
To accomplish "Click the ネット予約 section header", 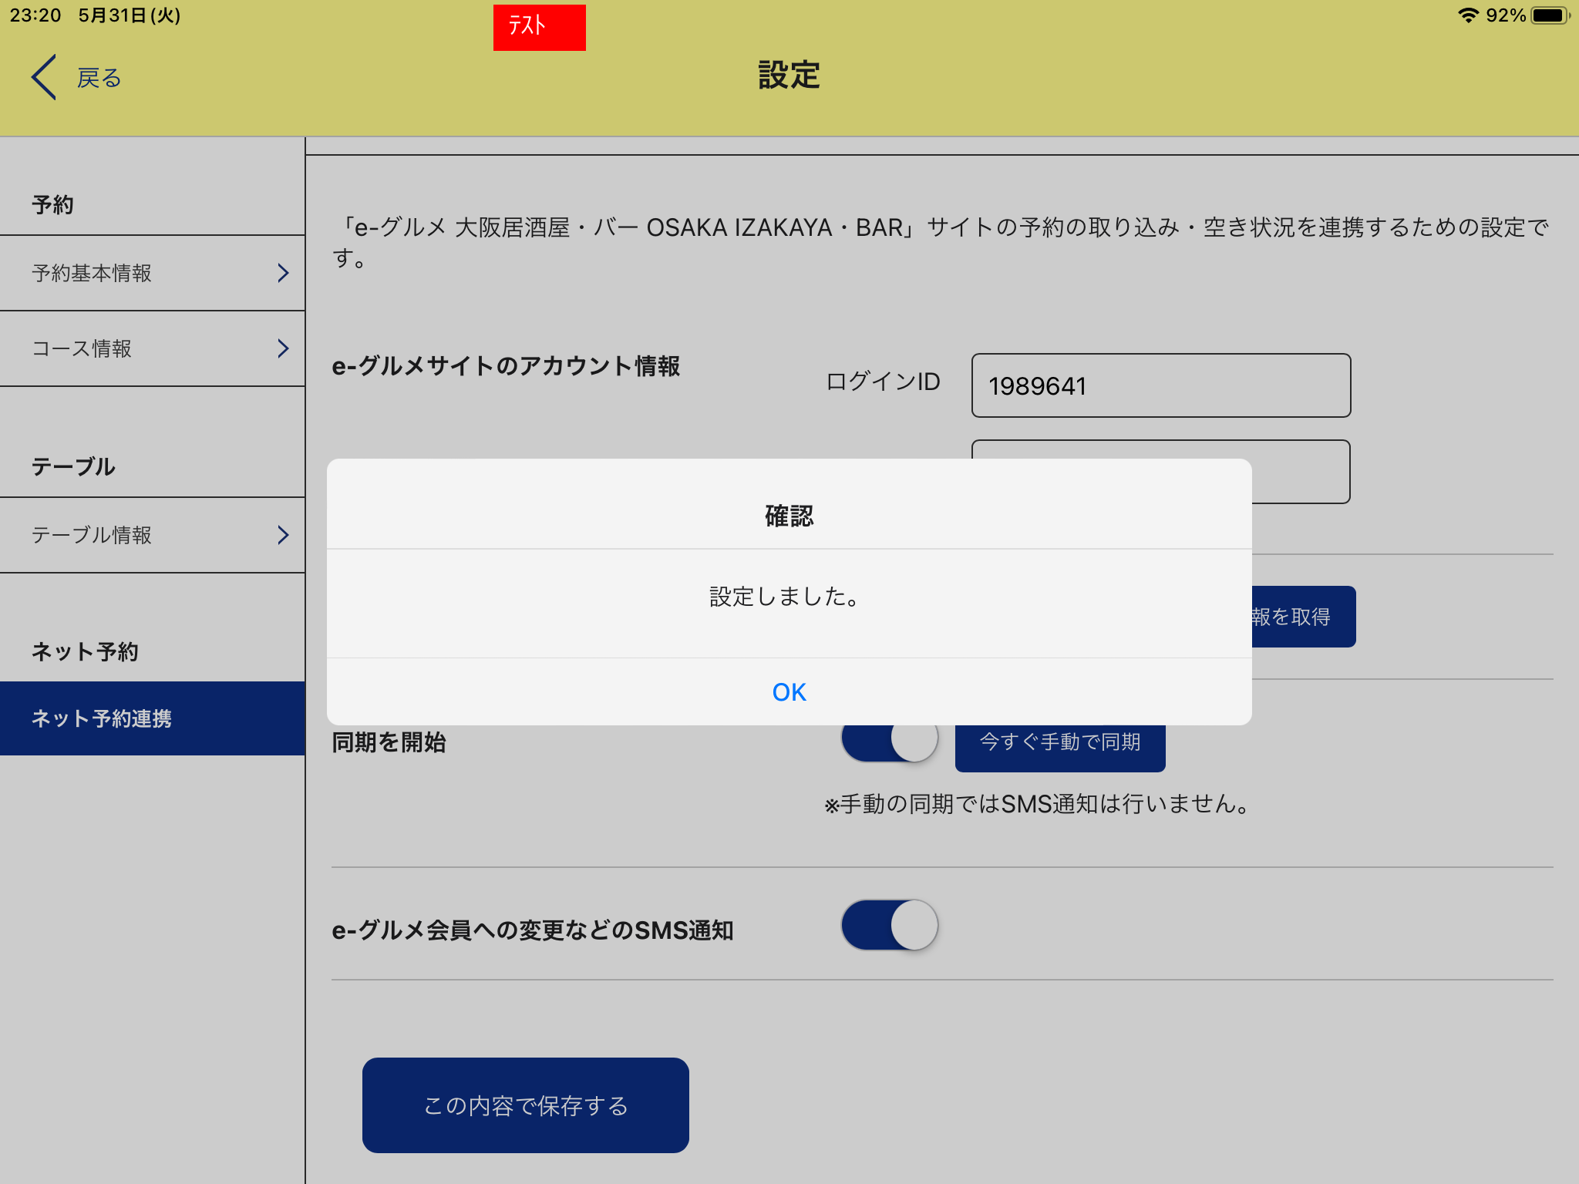I will coord(85,651).
